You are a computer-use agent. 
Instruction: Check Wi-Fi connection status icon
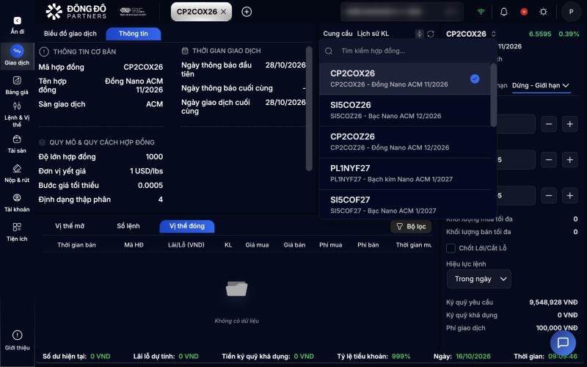click(481, 12)
